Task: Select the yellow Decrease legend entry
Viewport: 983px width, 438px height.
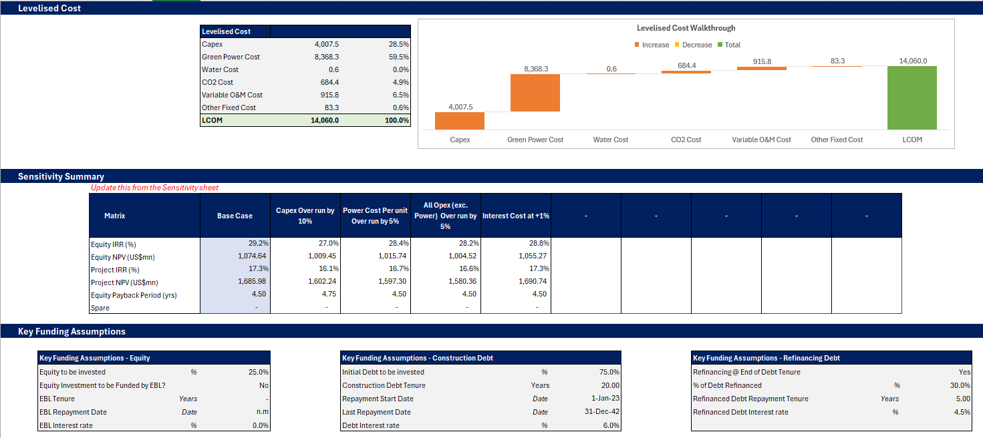Action: 693,45
